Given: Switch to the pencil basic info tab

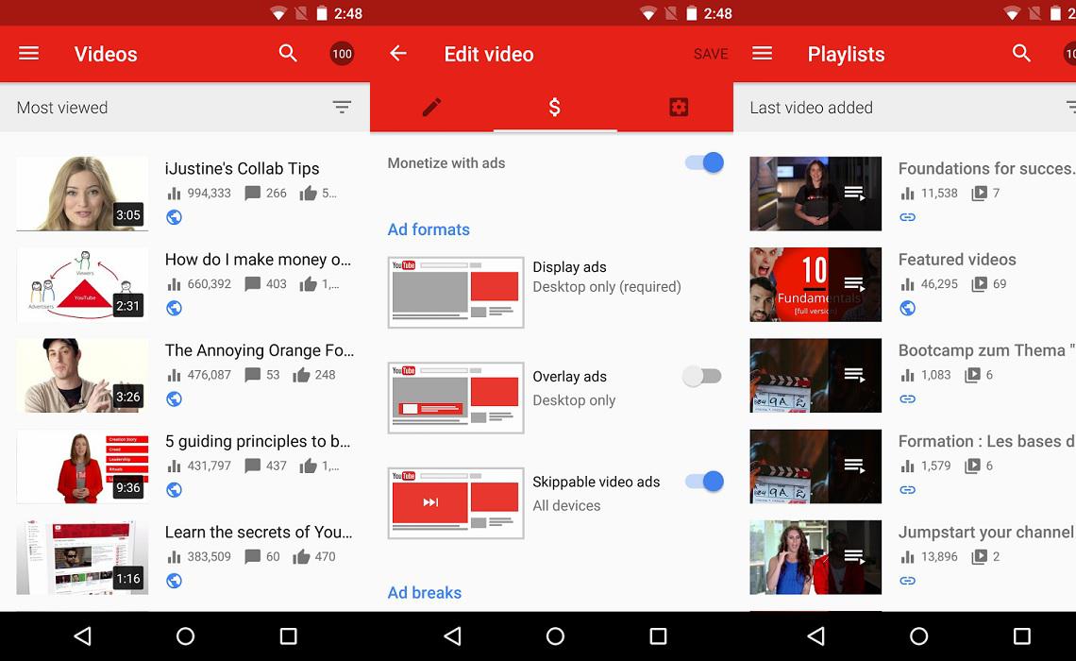Looking at the screenshot, I should click(x=431, y=107).
